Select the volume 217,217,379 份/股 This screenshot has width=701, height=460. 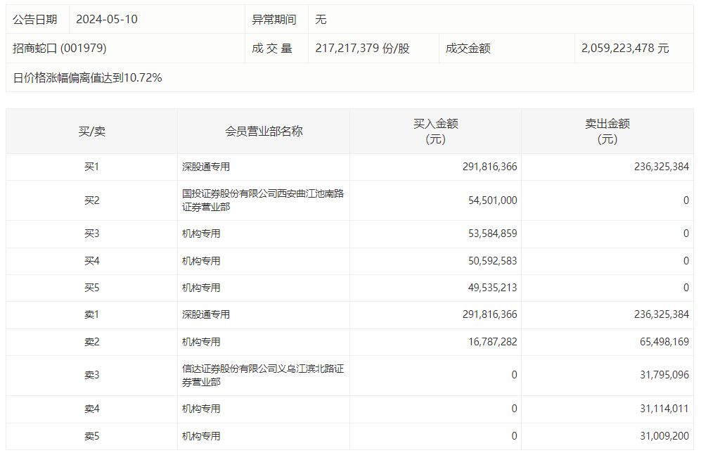(x=362, y=49)
